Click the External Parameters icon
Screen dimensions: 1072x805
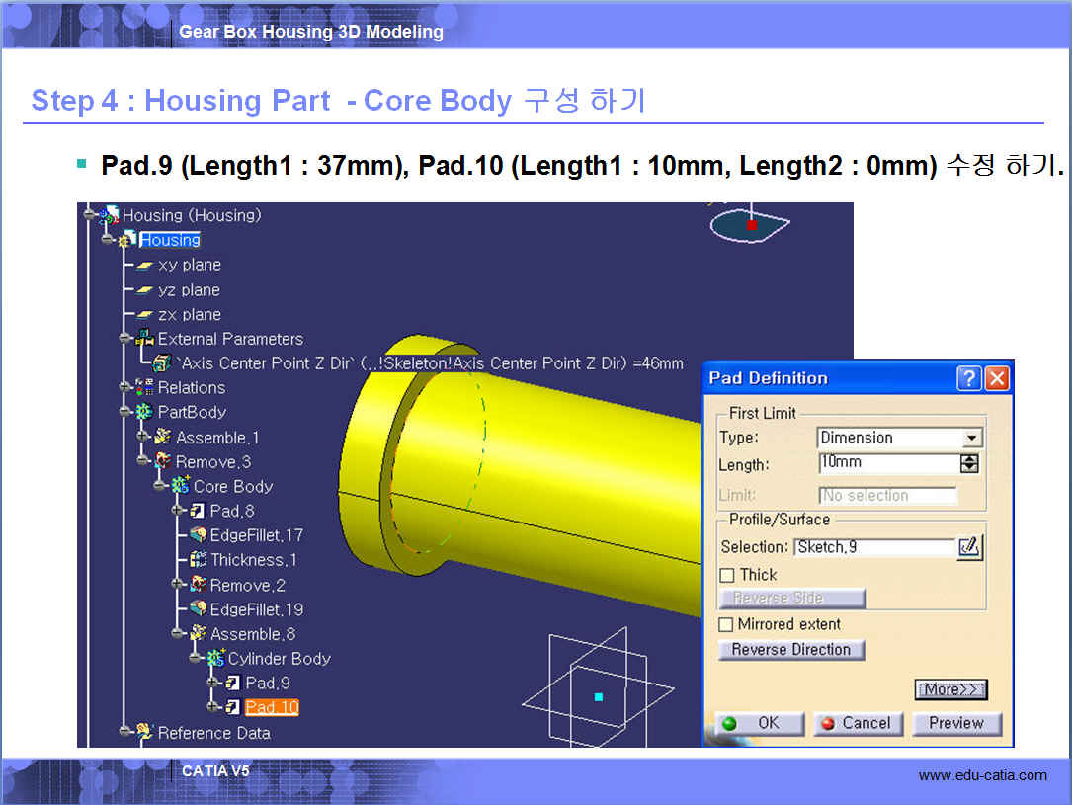[x=144, y=339]
